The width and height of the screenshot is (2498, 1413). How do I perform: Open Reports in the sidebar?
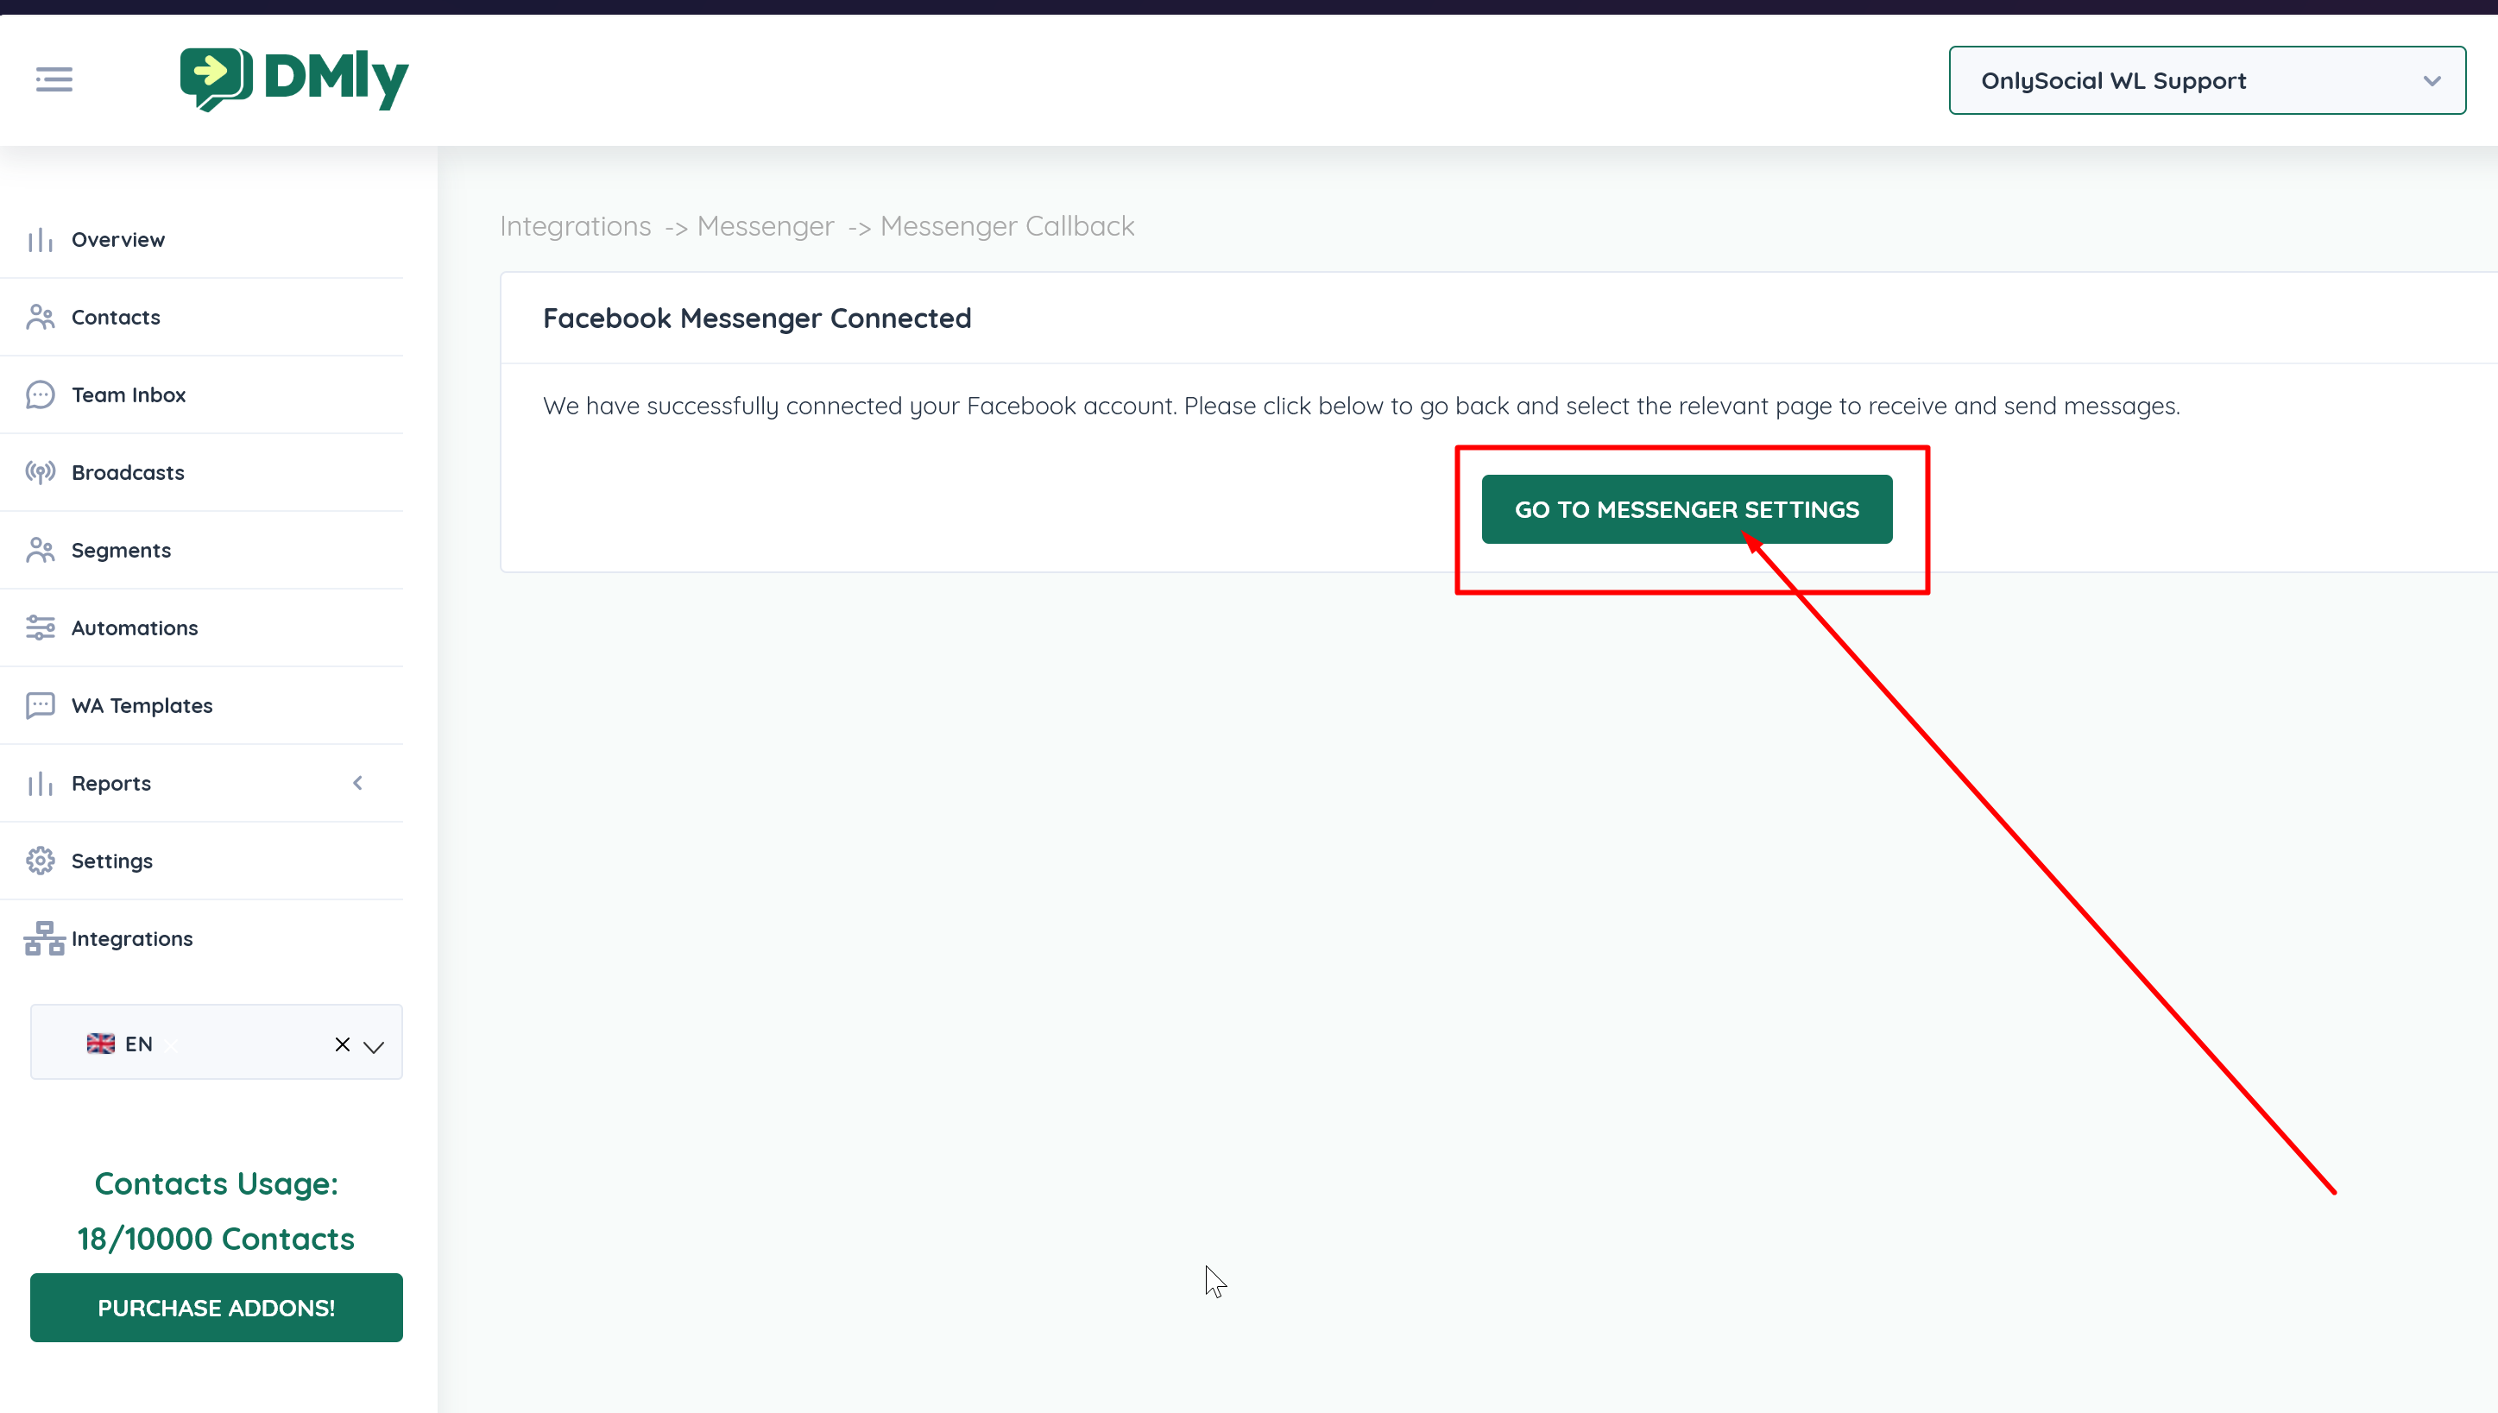pos(111,783)
